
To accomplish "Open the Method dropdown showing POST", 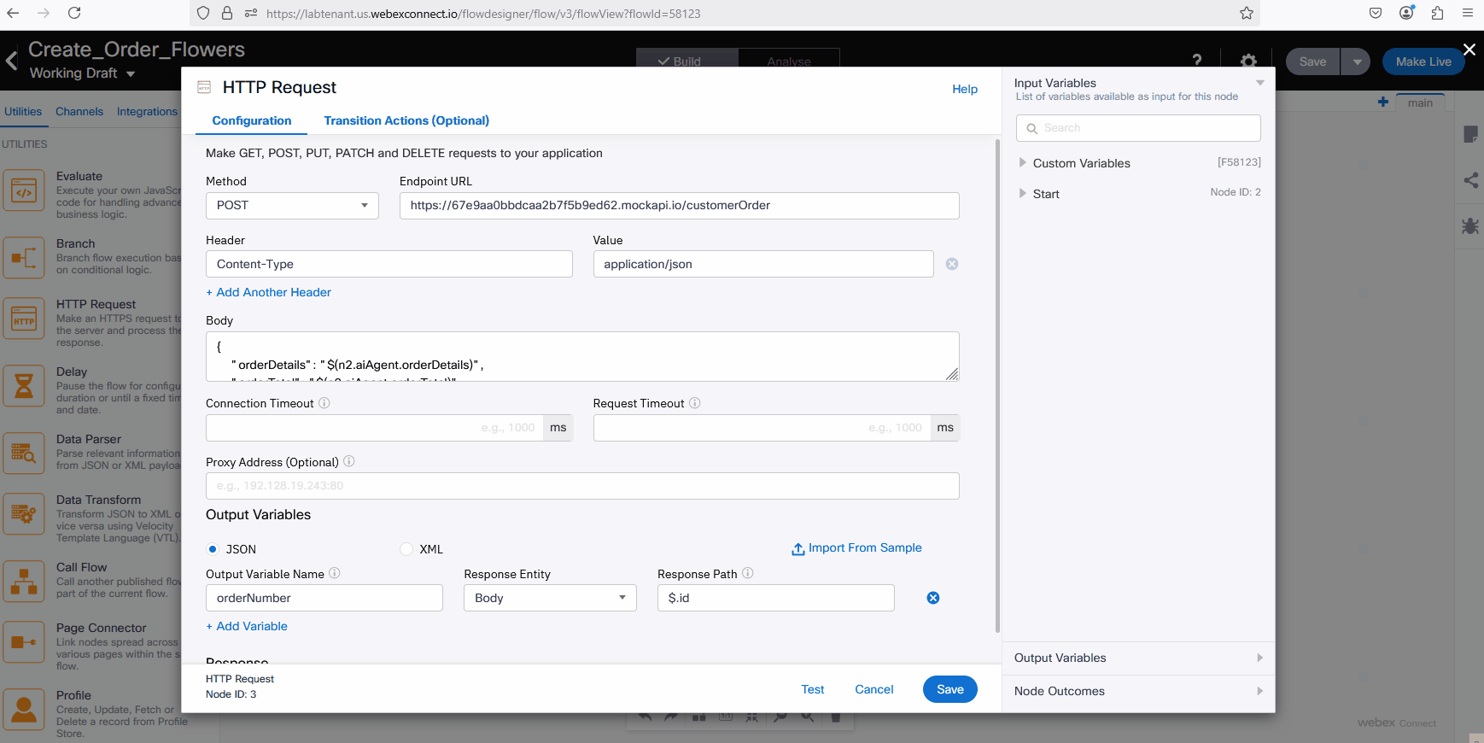I will coord(292,206).
